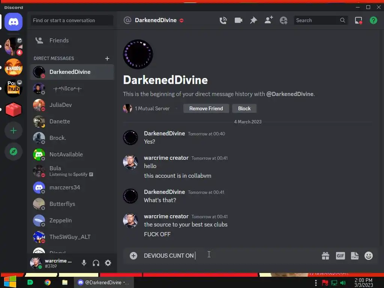Open the JuliaDev direct message

pyautogui.click(x=72, y=105)
